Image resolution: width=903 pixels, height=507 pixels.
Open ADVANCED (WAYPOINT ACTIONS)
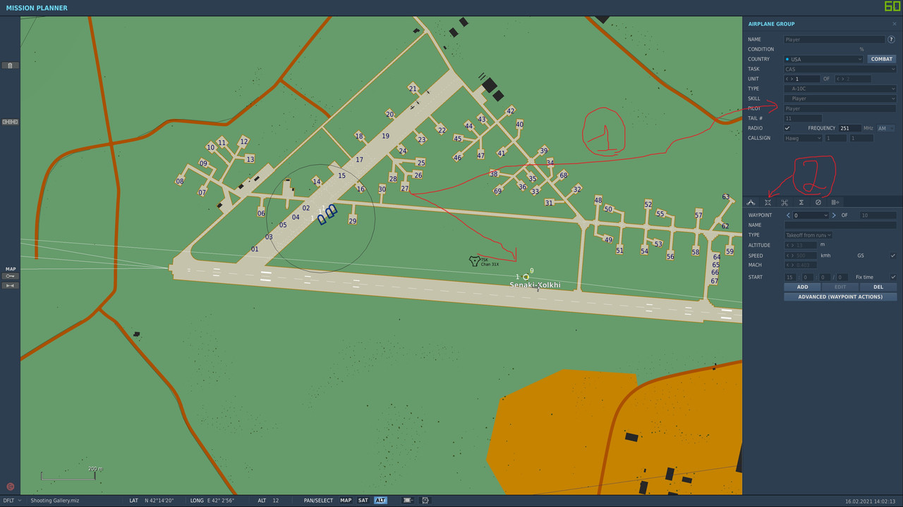840,297
